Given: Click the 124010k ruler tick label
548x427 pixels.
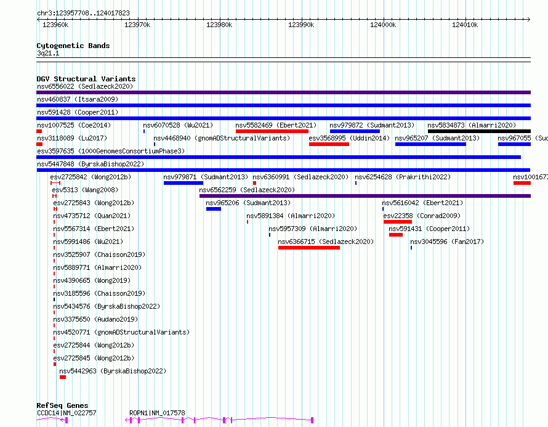Looking at the screenshot, I should [x=465, y=25].
